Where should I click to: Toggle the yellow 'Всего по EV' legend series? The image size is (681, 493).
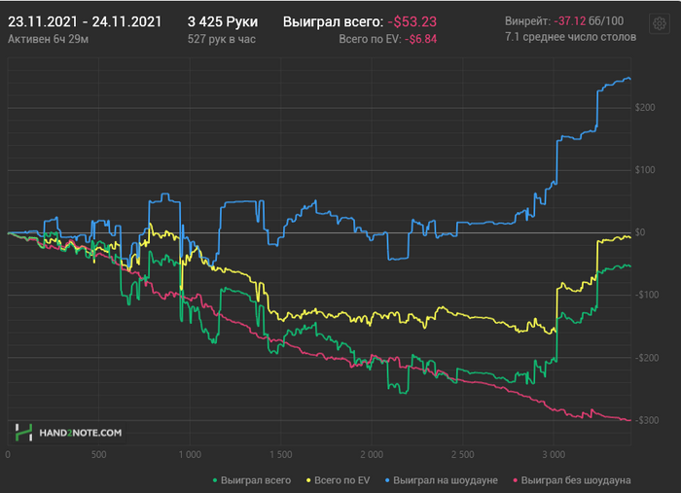point(339,480)
